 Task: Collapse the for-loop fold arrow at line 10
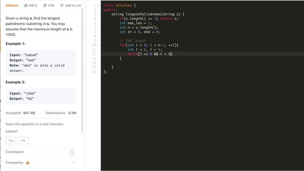(x=98, y=45)
